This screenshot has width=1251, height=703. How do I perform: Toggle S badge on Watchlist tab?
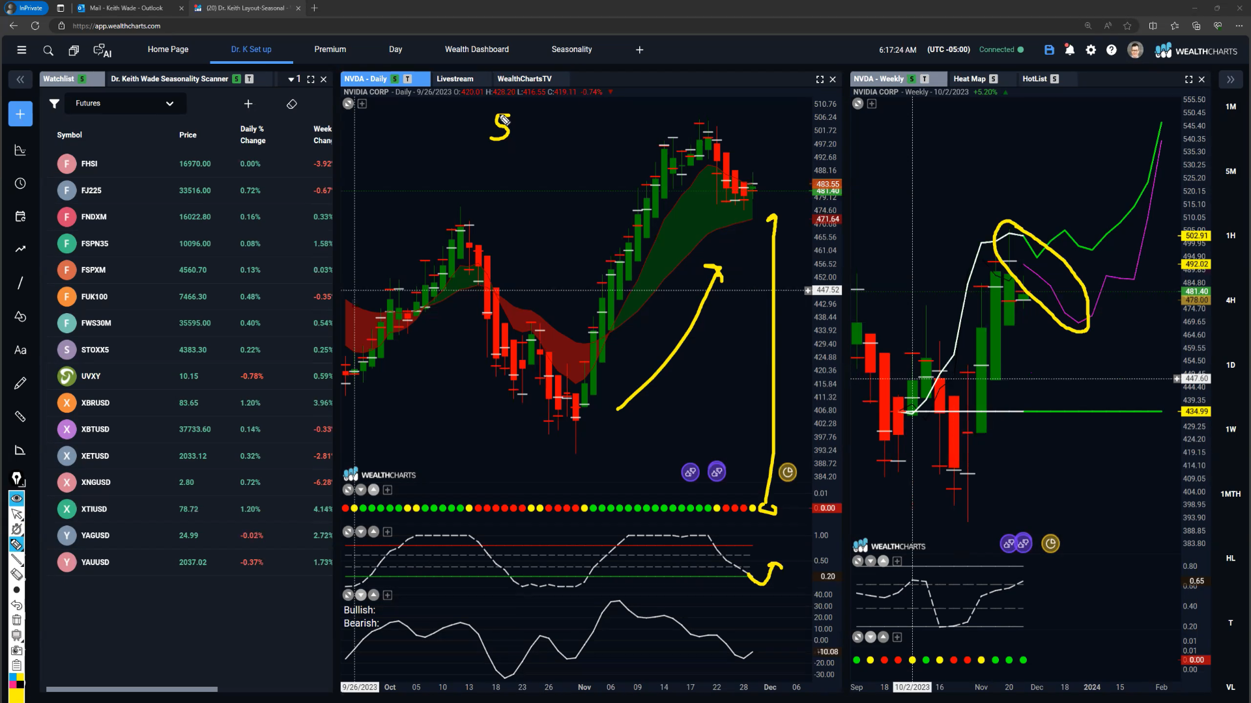(x=82, y=79)
